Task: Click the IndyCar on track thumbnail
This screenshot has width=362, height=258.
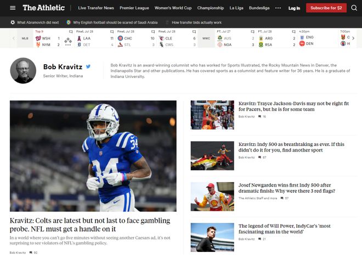Action: click(212, 156)
